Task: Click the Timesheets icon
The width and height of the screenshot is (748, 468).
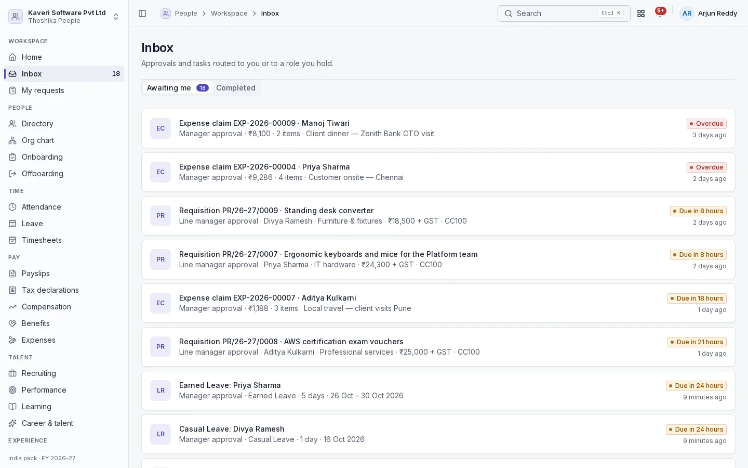Action: click(12, 240)
